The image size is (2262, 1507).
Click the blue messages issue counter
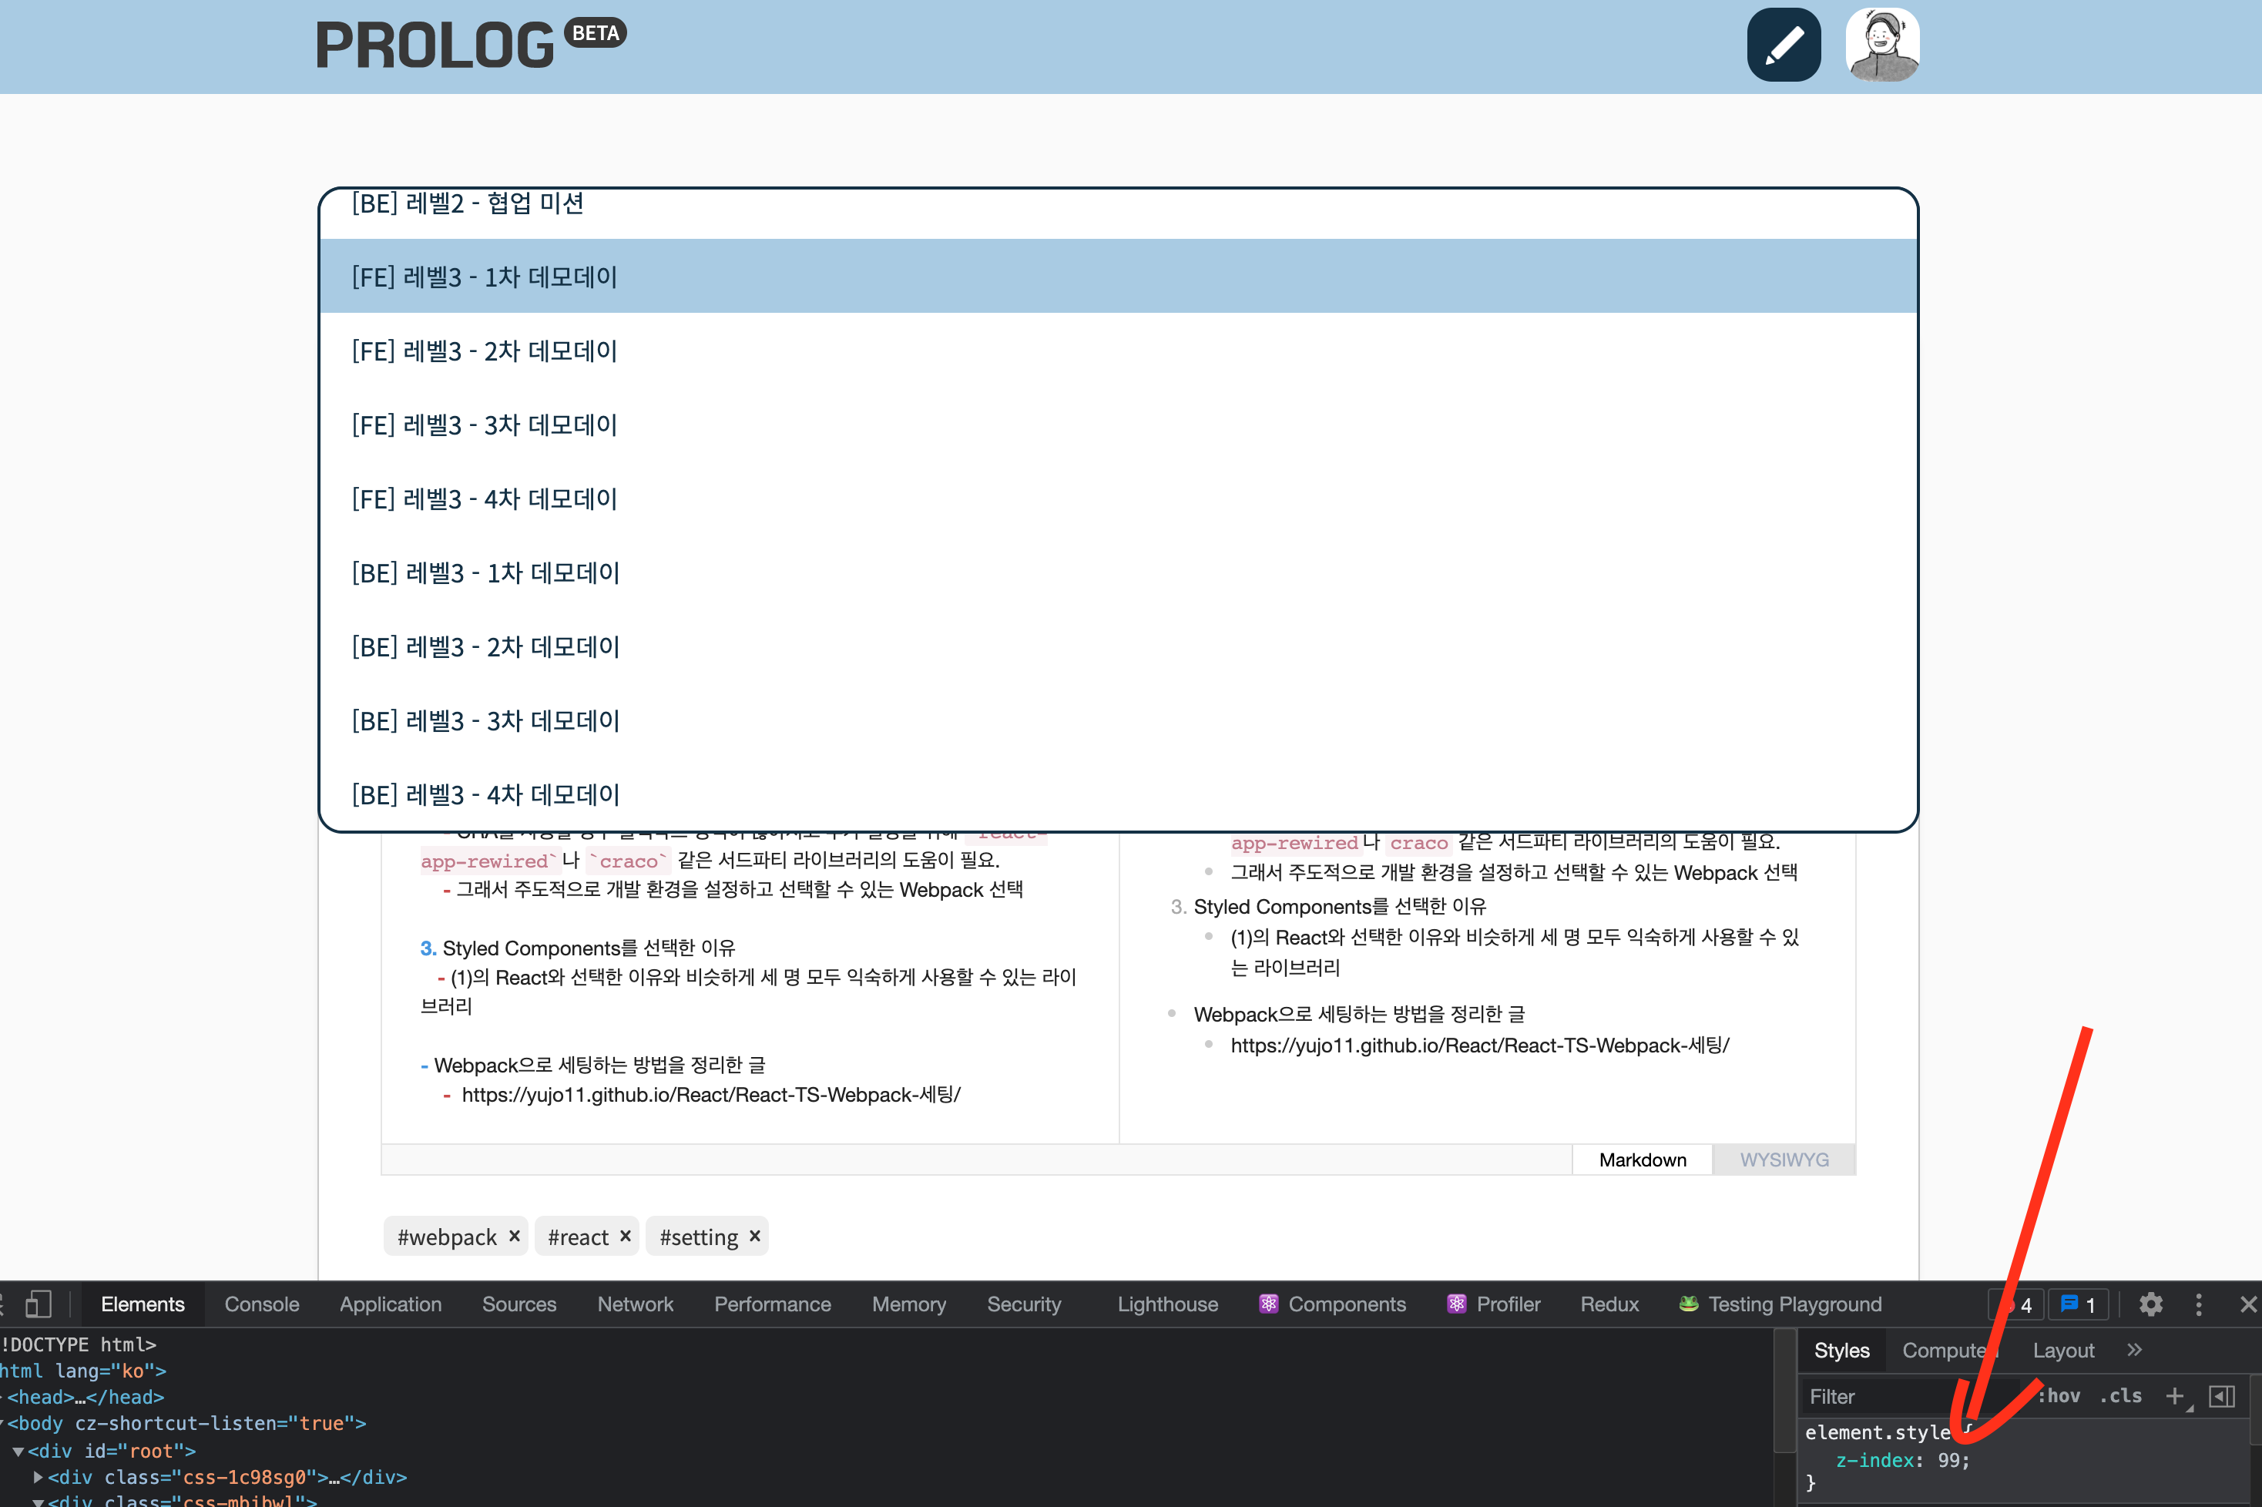coord(2078,1304)
